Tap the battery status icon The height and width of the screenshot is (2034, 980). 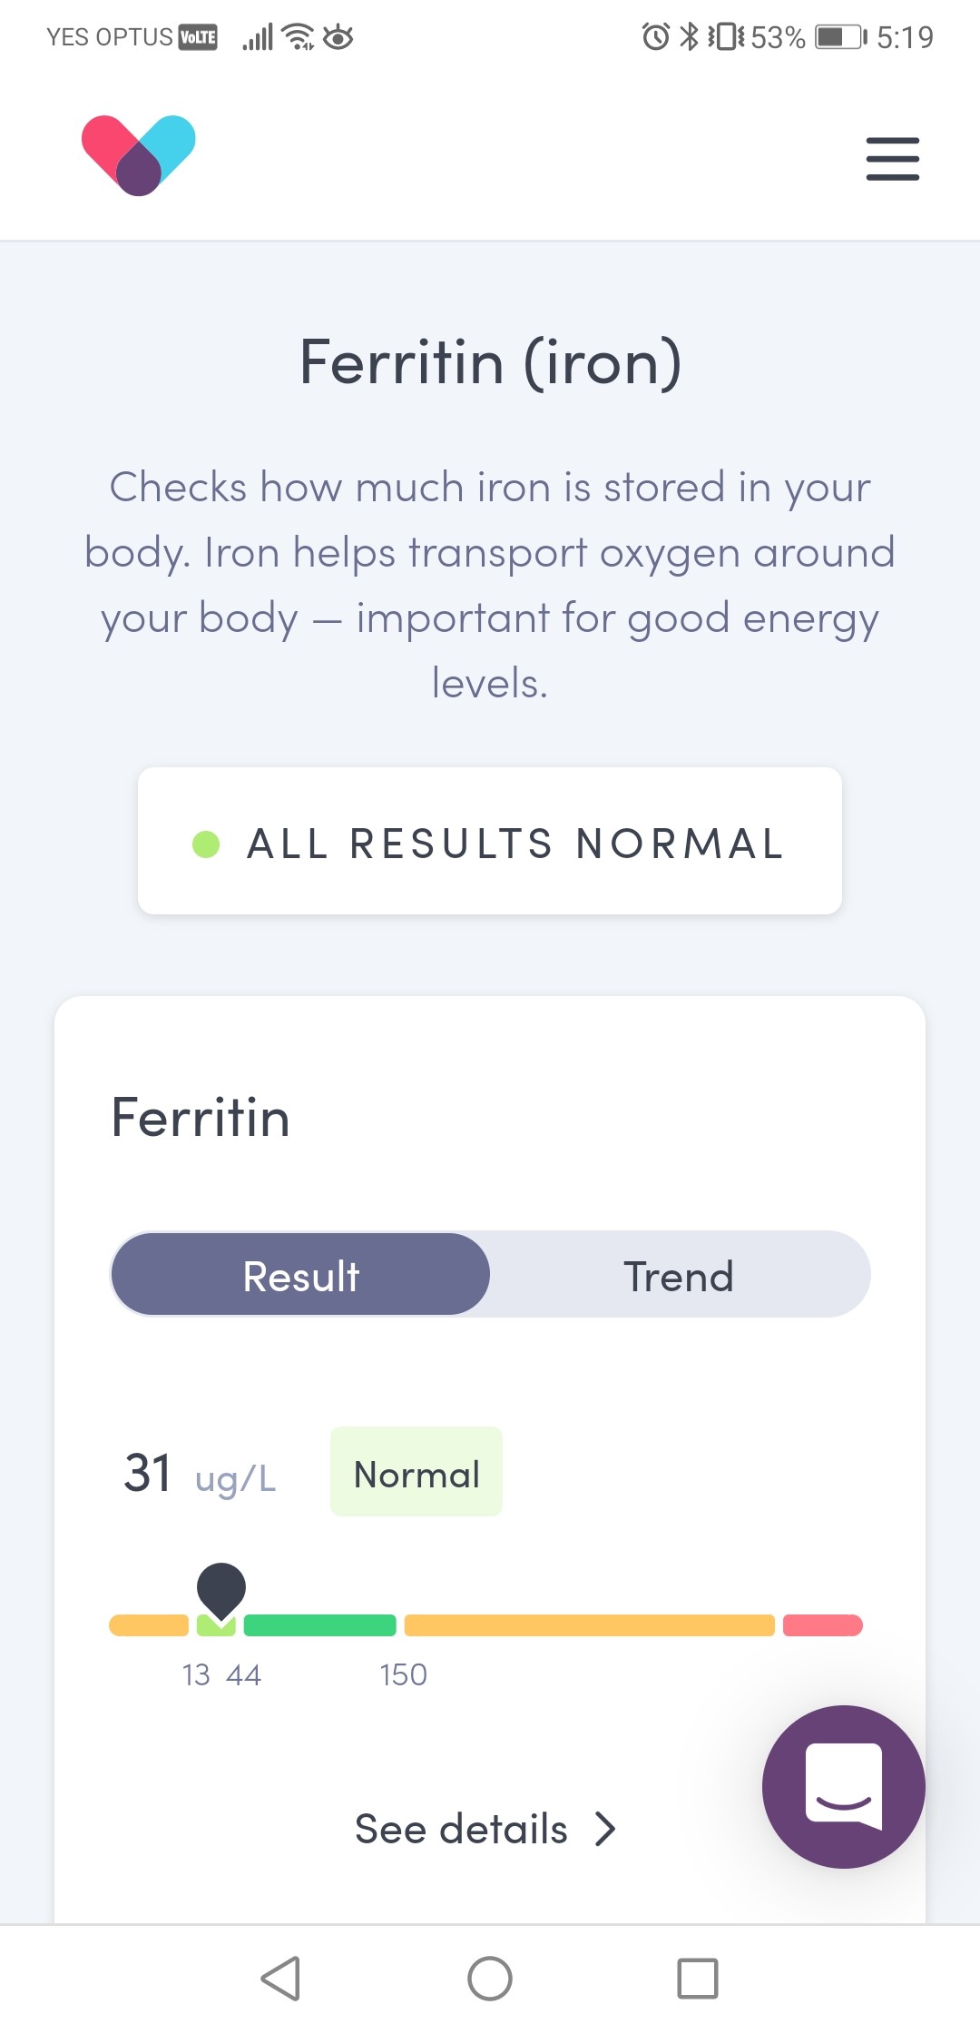coord(839,37)
